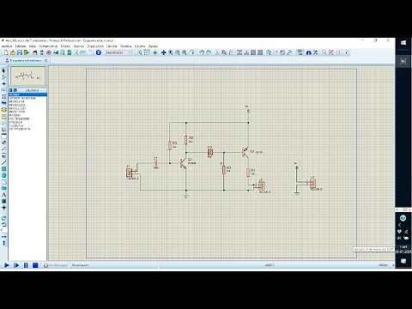This screenshot has height=309, width=412.
Task: Choose the Probe mode tool
Action: click(3, 148)
